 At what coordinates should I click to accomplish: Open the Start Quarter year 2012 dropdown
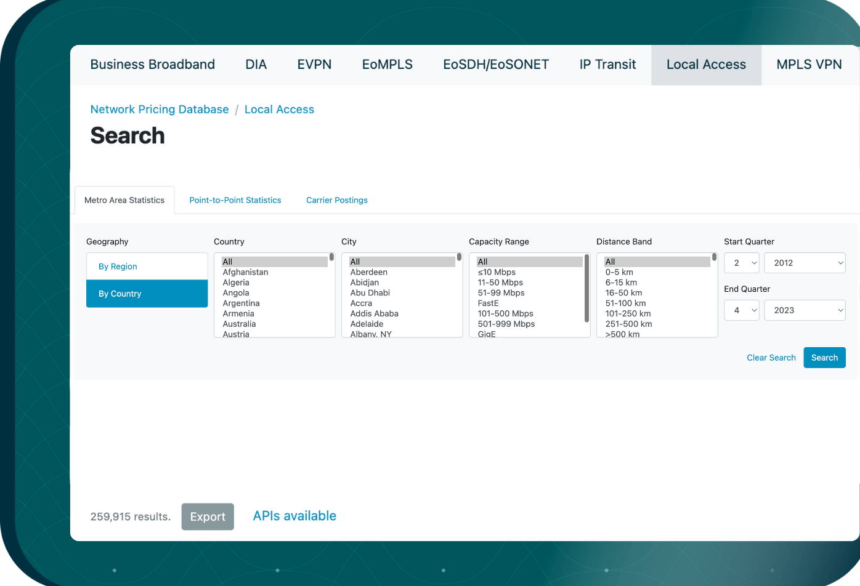coord(805,263)
